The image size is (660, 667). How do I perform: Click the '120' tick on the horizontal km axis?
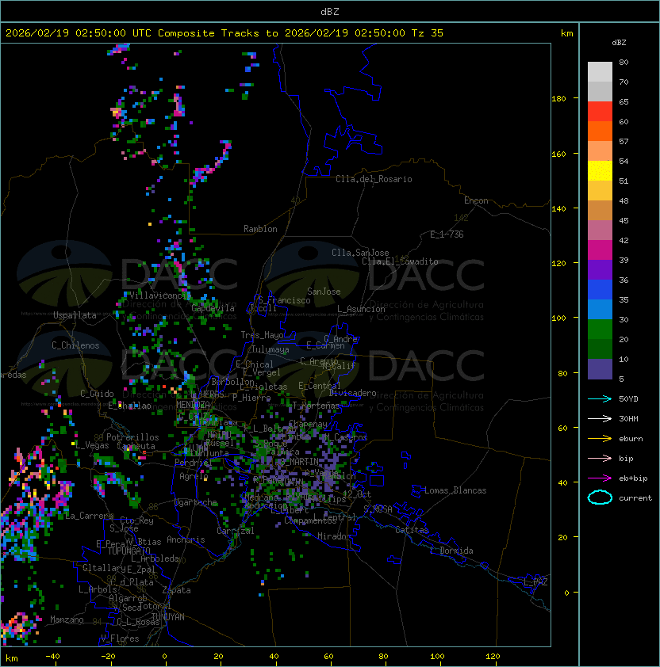tap(493, 657)
